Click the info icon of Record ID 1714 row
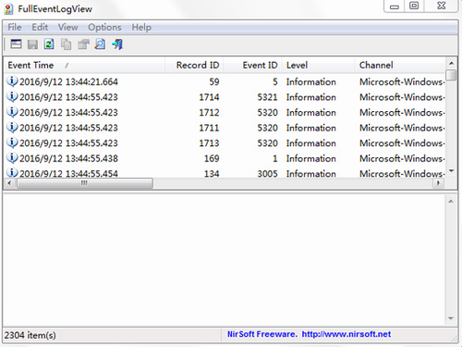462x347 pixels. click(x=12, y=97)
